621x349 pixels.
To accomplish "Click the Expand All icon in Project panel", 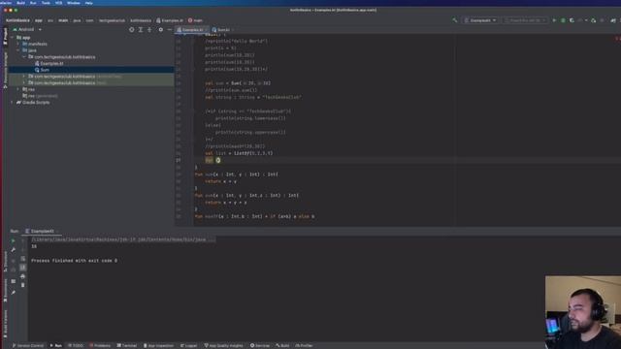I will 141,30.
